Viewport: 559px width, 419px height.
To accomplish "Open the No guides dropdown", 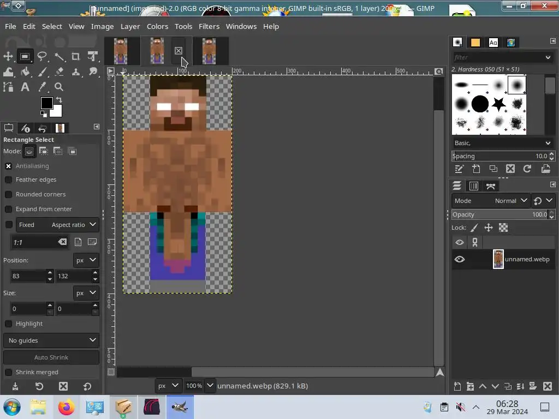I will (x=51, y=340).
